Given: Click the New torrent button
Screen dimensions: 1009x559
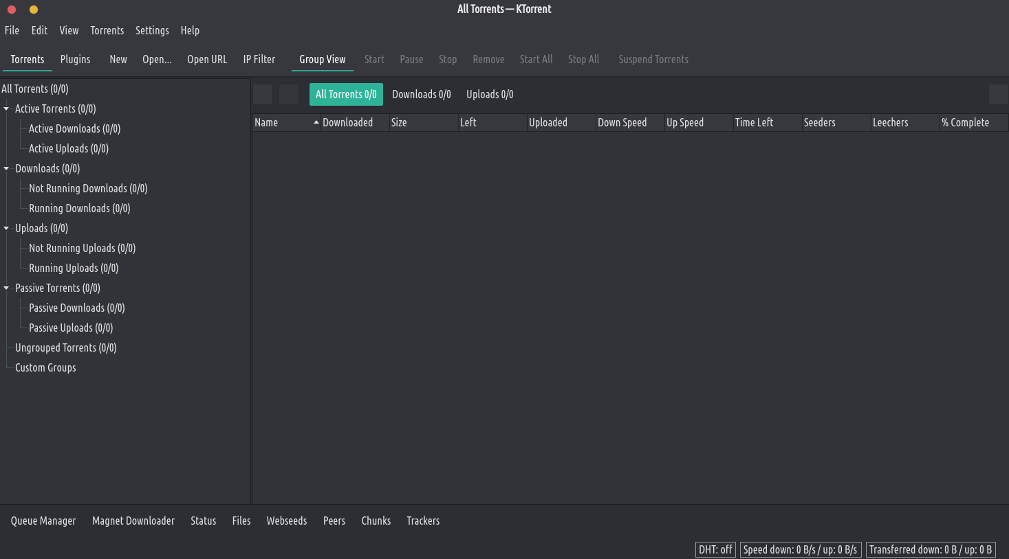Looking at the screenshot, I should [x=118, y=59].
